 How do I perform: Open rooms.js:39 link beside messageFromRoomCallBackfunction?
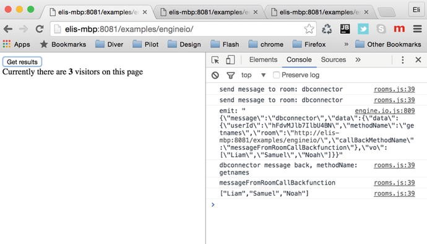pos(394,183)
